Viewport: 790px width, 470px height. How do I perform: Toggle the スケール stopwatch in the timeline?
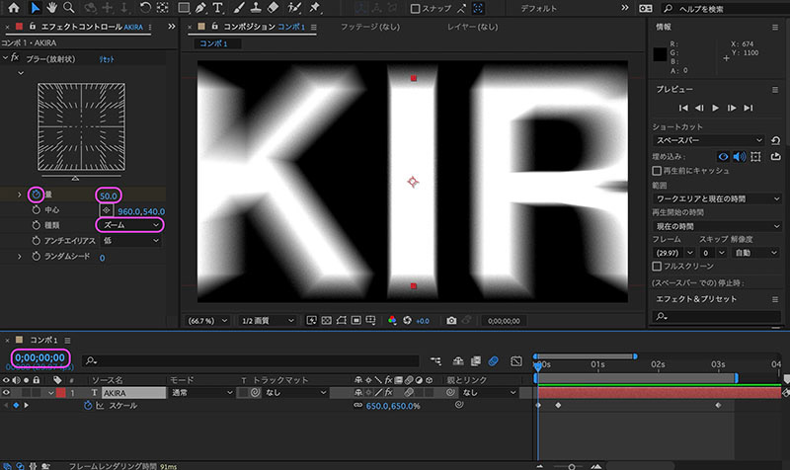pyautogui.click(x=88, y=406)
